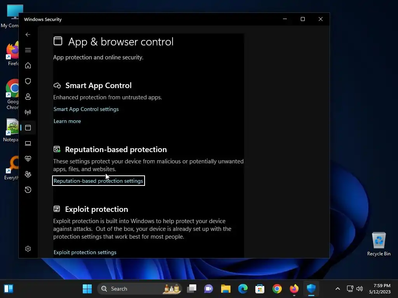Click the Windows Security window title text
The height and width of the screenshot is (298, 398).
43,19
